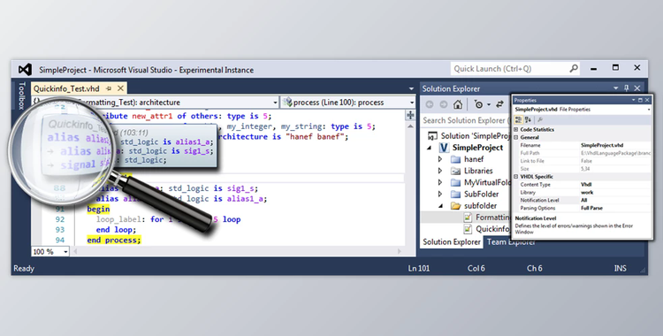Click the Ready status bar text
The height and width of the screenshot is (336, 663).
24,268
